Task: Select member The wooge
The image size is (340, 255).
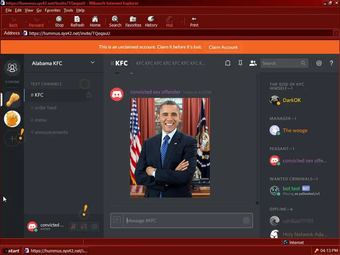Action: coord(299,130)
